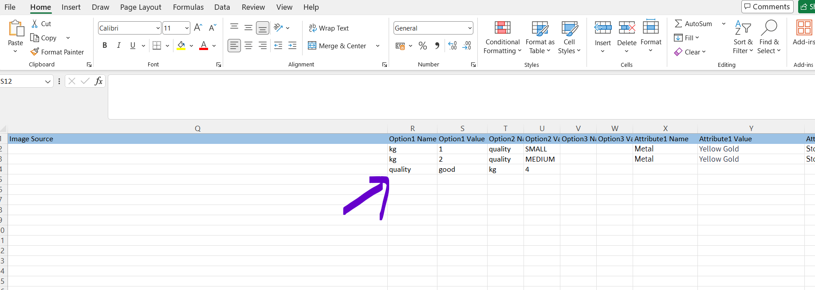This screenshot has width=815, height=290.
Task: Select column Q header
Action: (x=198, y=128)
